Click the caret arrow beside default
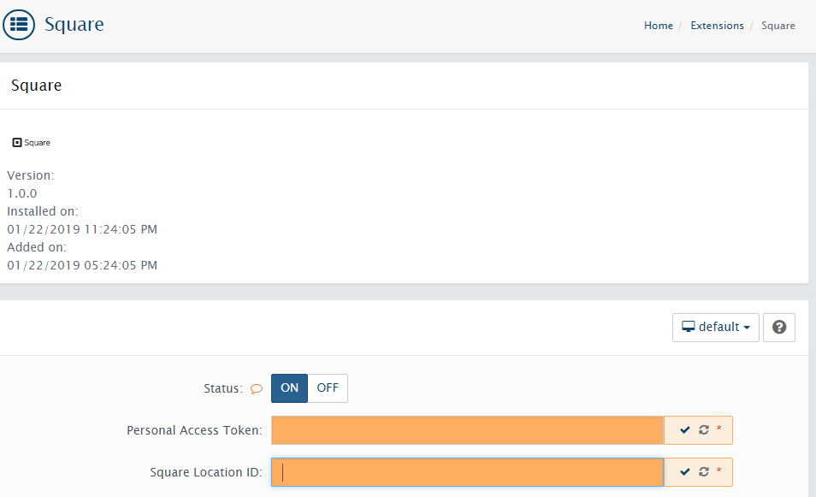Screen dimensions: 816x497 [x=747, y=328]
